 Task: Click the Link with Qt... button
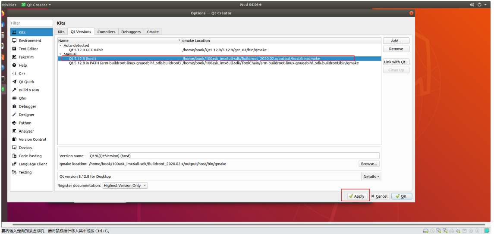click(x=396, y=62)
